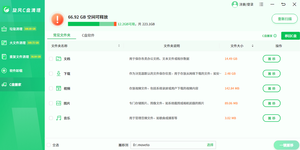Viewport: 300px width, 150px height.
Task: Open 注册/登录 link
Action: point(246,4)
